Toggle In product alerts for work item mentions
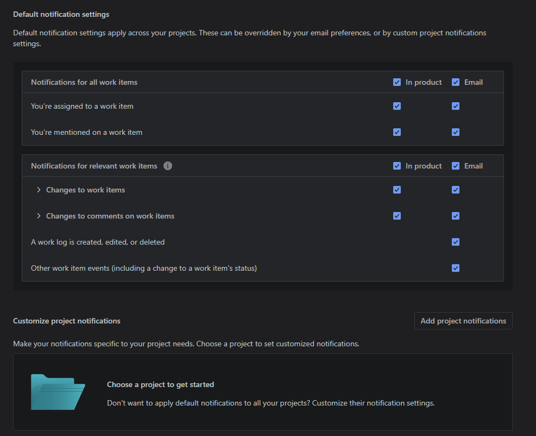This screenshot has height=436, width=536. pyautogui.click(x=397, y=132)
